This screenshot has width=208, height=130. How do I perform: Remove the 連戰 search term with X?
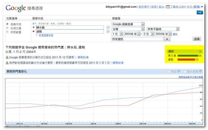(108, 31)
